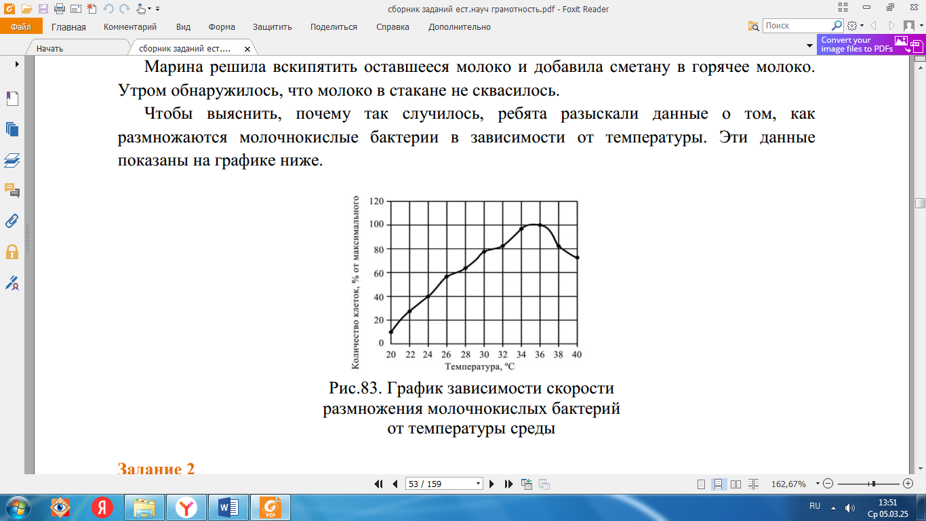Expand the left navigation panel arrow
926x521 pixels.
17,64
